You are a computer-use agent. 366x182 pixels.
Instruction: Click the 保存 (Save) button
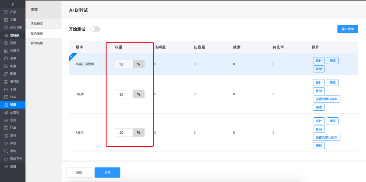(x=107, y=172)
